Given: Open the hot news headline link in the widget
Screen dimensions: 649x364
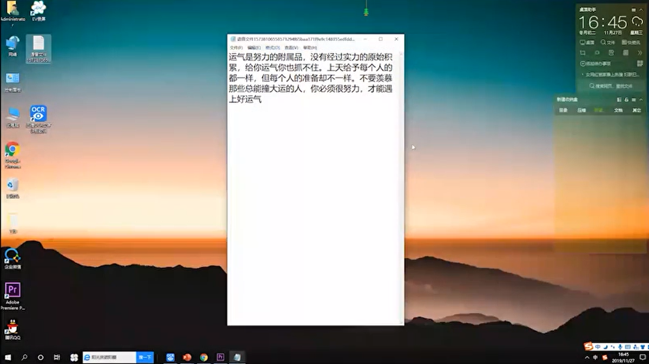Looking at the screenshot, I should tap(613, 75).
